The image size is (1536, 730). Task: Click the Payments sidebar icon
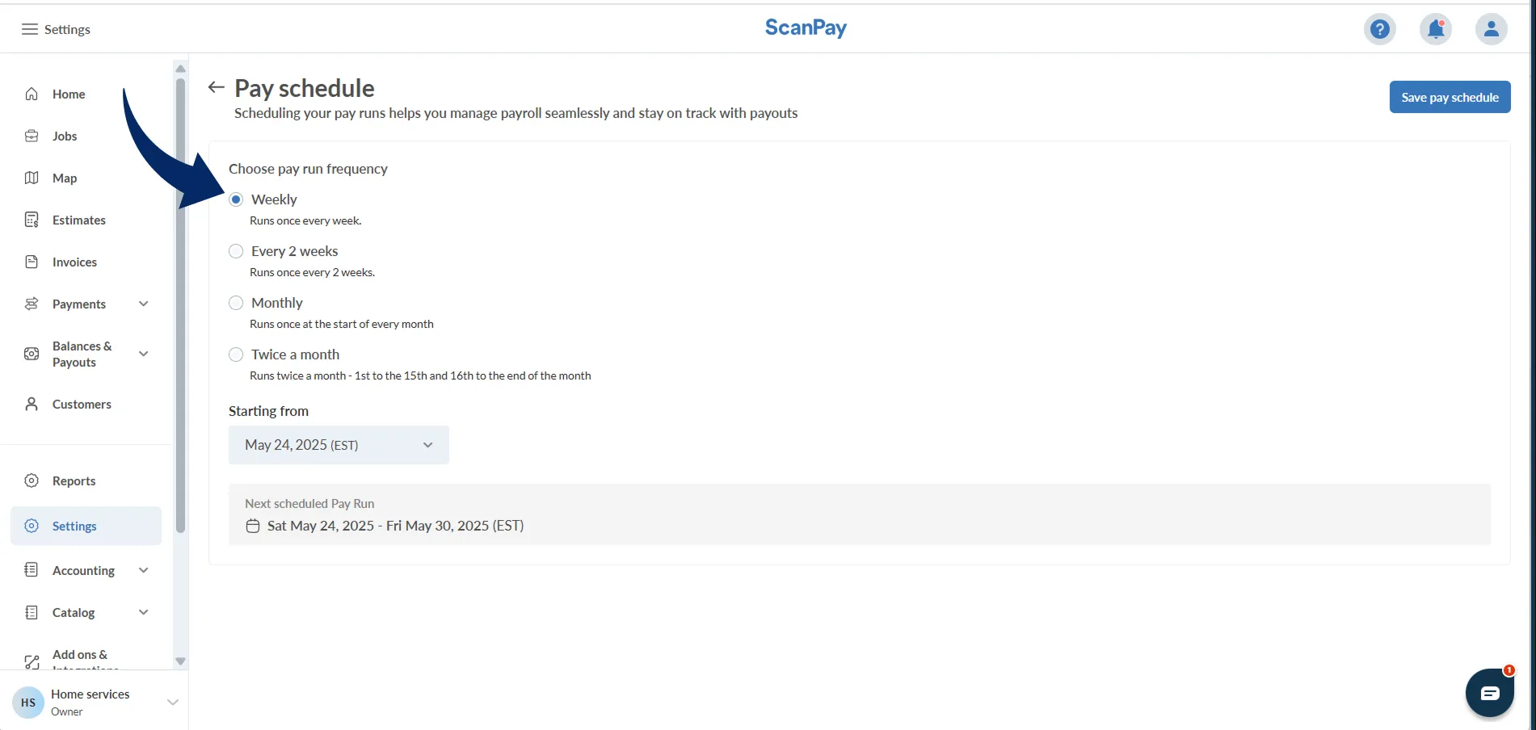[x=32, y=304]
